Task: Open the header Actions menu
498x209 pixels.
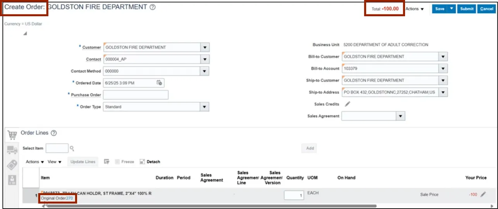Action: click(x=414, y=9)
